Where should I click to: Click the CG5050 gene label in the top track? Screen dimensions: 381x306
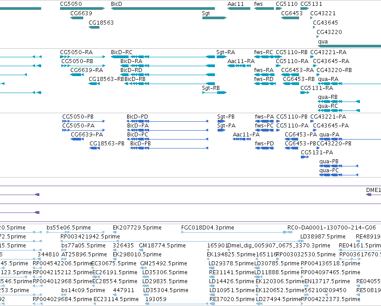click(71, 4)
